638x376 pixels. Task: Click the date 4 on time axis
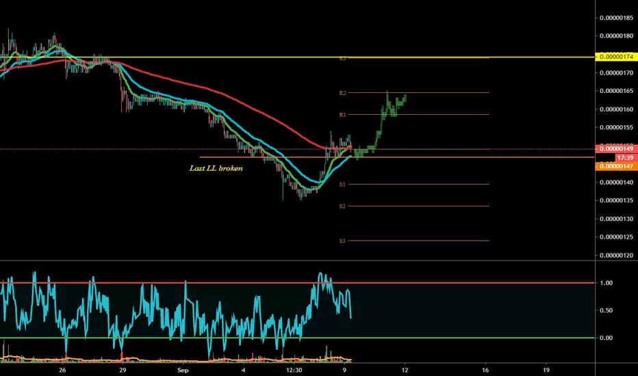(x=243, y=370)
